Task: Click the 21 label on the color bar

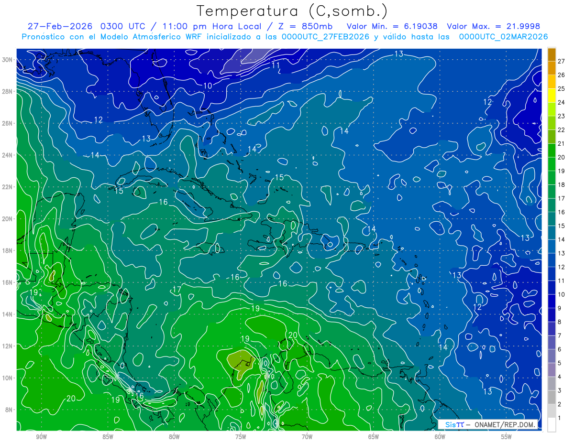Action: [x=561, y=143]
